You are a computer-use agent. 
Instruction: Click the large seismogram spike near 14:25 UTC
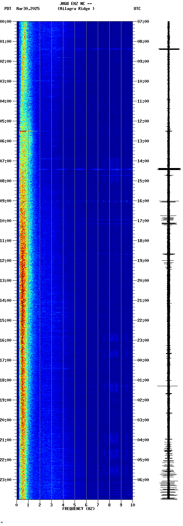169,169
